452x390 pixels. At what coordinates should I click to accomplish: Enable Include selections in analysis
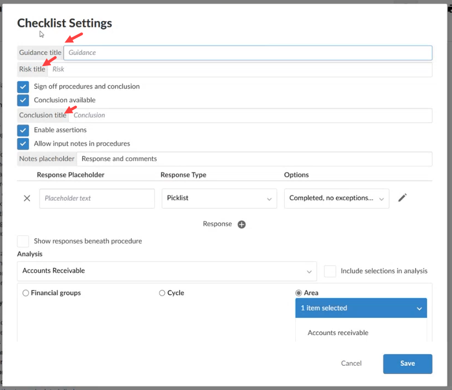click(330, 271)
